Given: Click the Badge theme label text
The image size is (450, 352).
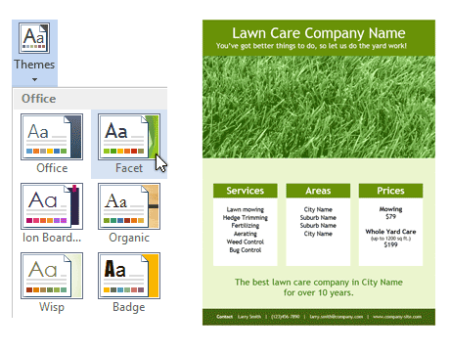Looking at the screenshot, I should click(129, 307).
